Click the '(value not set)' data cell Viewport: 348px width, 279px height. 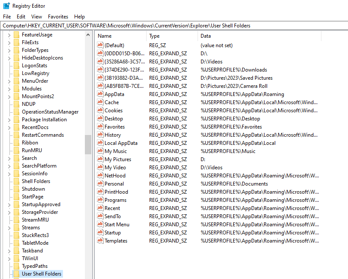point(216,45)
